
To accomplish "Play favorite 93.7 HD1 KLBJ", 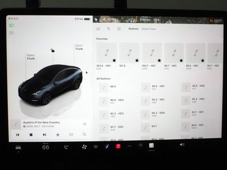I will pos(215,56).
